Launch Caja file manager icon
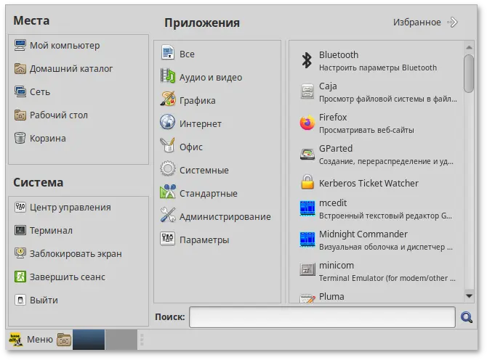 307,92
